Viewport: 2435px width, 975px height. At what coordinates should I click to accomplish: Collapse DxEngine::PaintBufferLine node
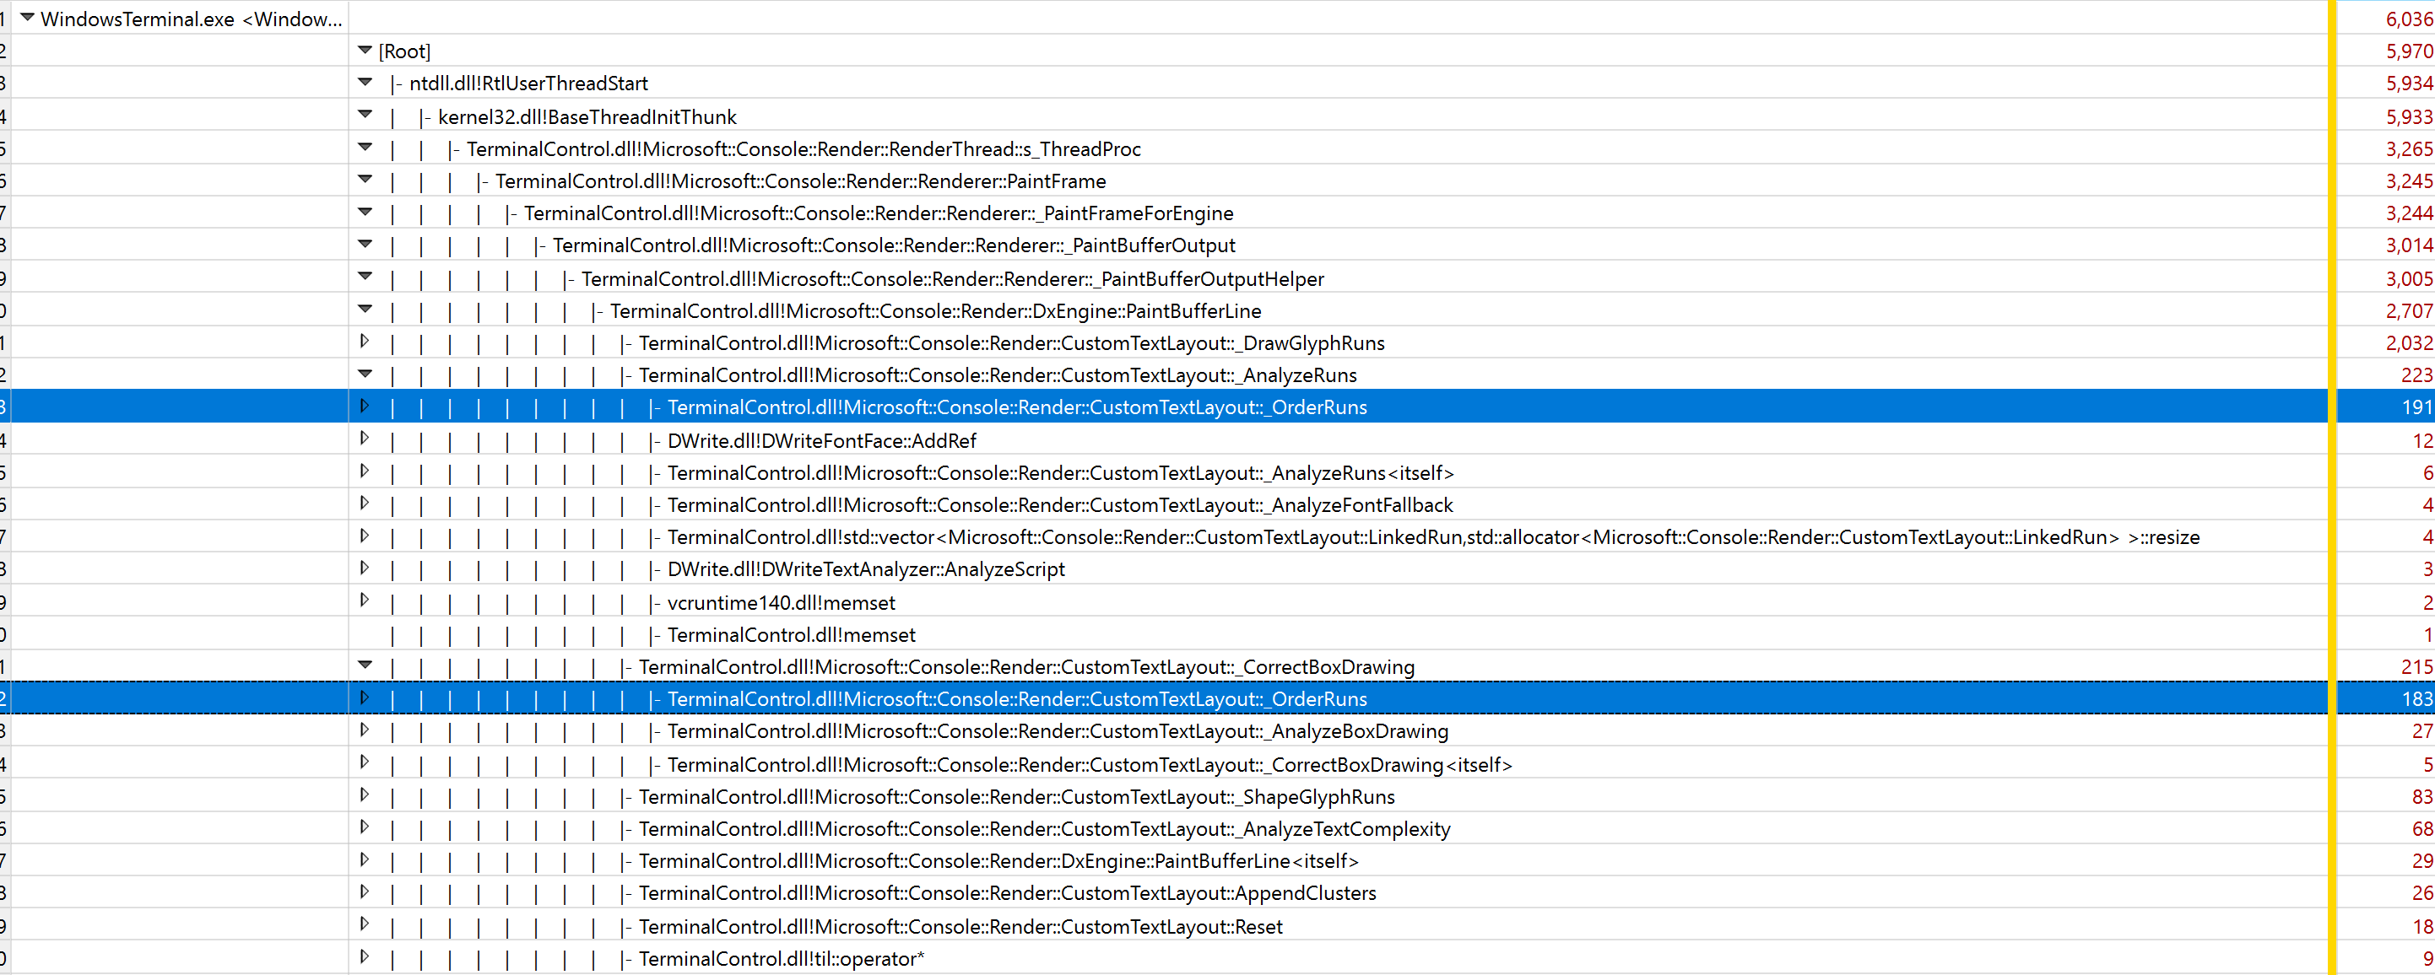(x=365, y=309)
